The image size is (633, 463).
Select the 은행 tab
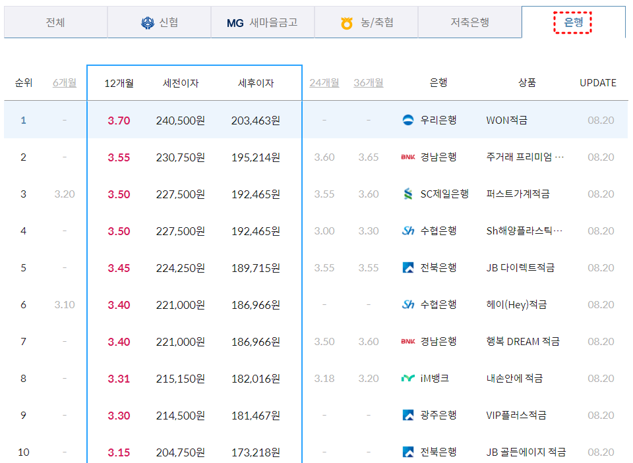point(573,22)
